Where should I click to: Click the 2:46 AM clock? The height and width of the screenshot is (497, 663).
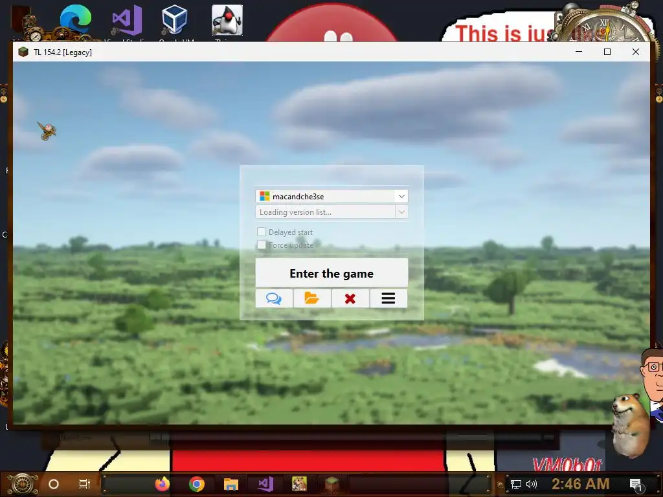click(x=580, y=484)
